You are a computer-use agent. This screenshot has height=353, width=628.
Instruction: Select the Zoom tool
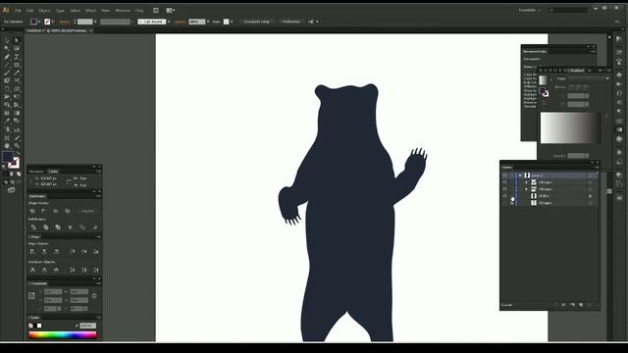click(x=17, y=146)
